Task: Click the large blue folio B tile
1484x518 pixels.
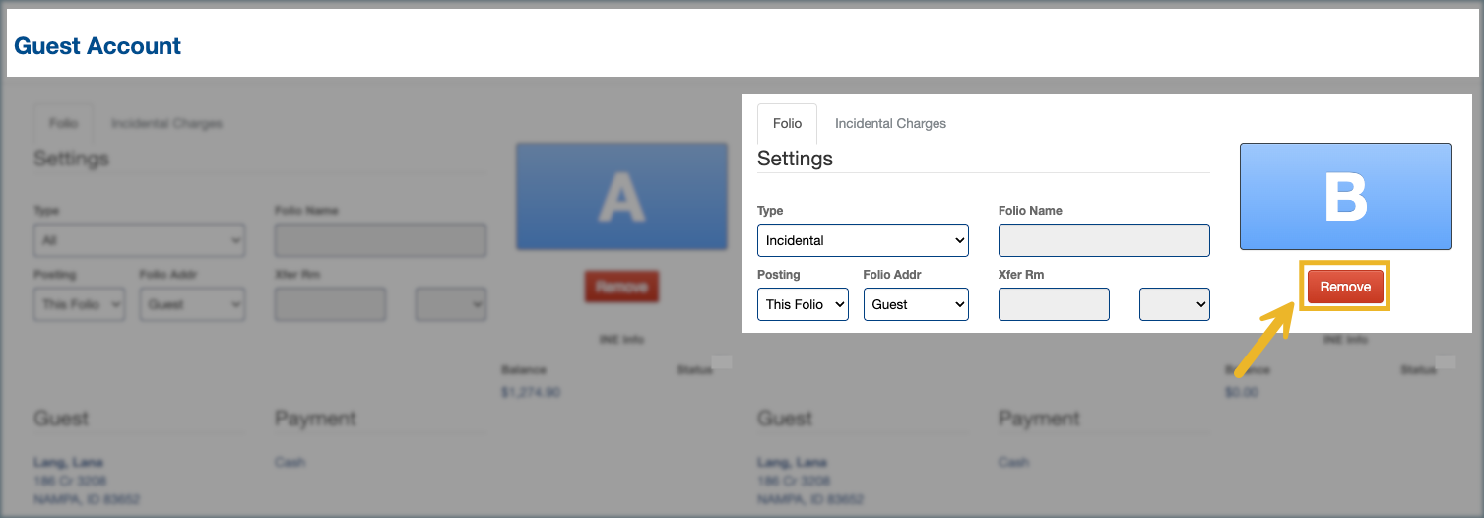Action: tap(1344, 196)
